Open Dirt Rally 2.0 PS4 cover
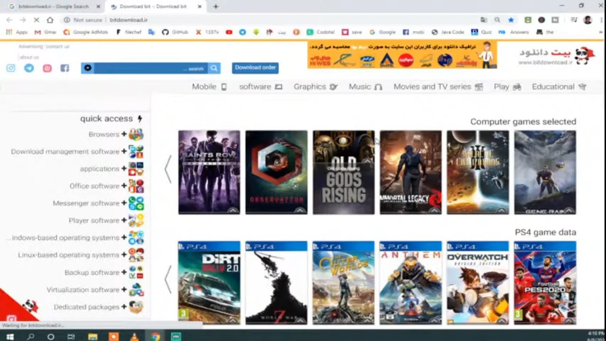606x341 pixels. (209, 283)
